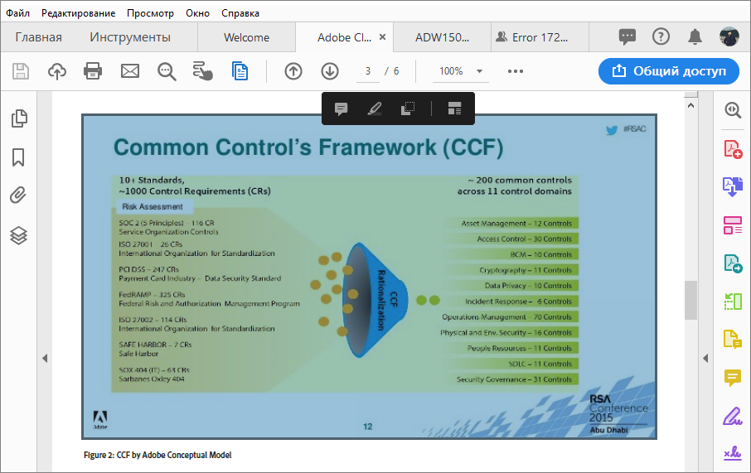Viewport: 751px width, 473px height.
Task: Switch to the ADW150... document tab
Action: (442, 37)
